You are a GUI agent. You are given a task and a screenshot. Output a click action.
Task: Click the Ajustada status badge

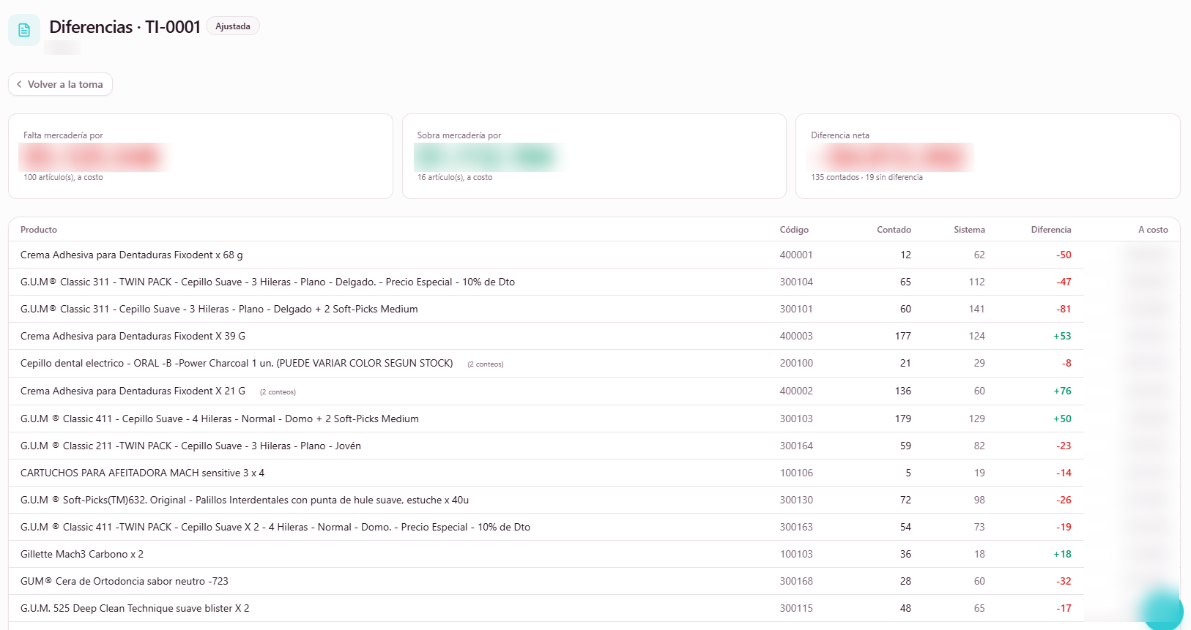tap(233, 26)
